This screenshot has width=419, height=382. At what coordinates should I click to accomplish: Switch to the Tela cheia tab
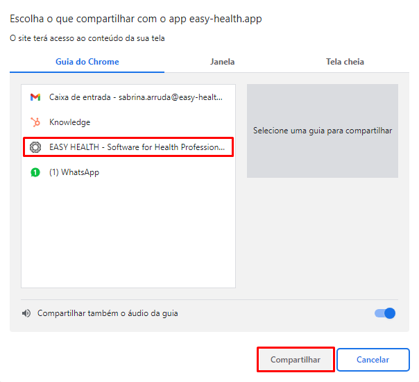[x=345, y=62]
